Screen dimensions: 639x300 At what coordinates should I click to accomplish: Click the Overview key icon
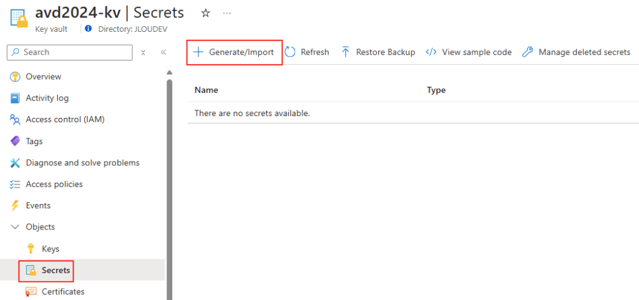click(x=15, y=77)
